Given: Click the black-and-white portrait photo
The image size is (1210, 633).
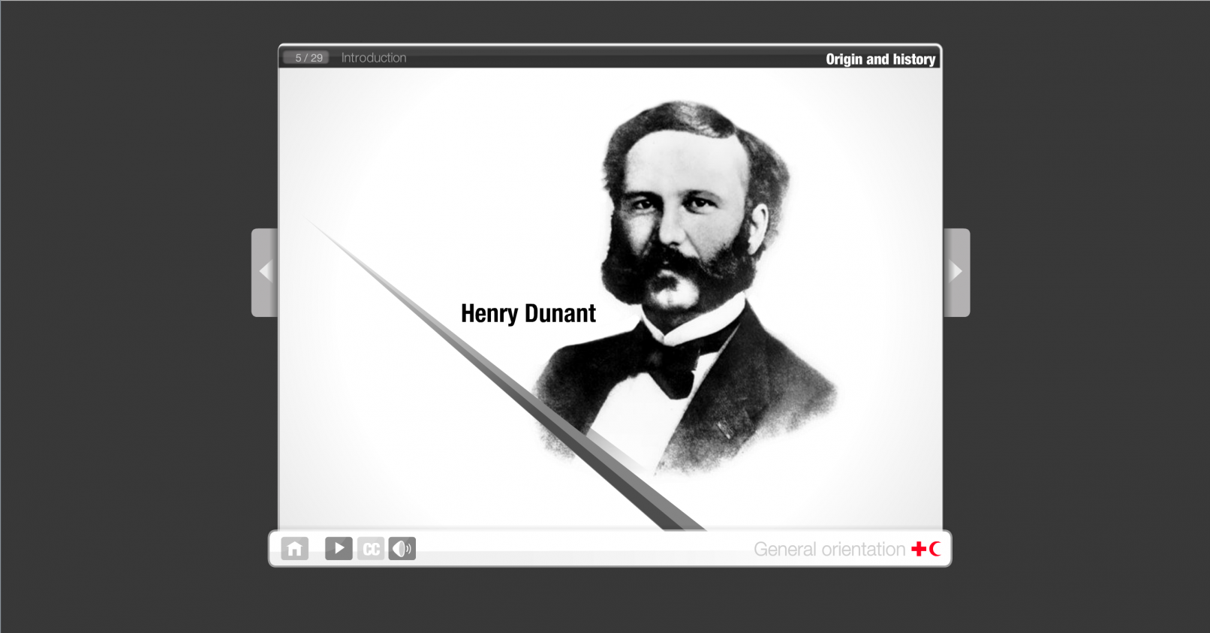Looking at the screenshot, I should (x=691, y=225).
